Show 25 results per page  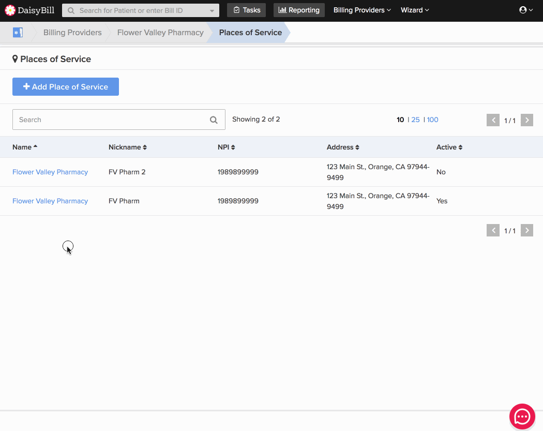tap(415, 120)
